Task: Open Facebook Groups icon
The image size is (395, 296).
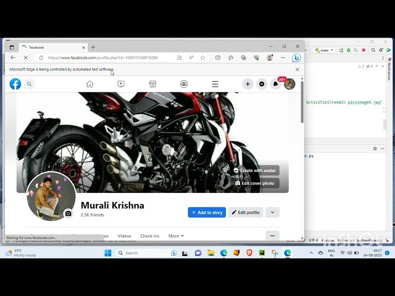Action: point(184,84)
